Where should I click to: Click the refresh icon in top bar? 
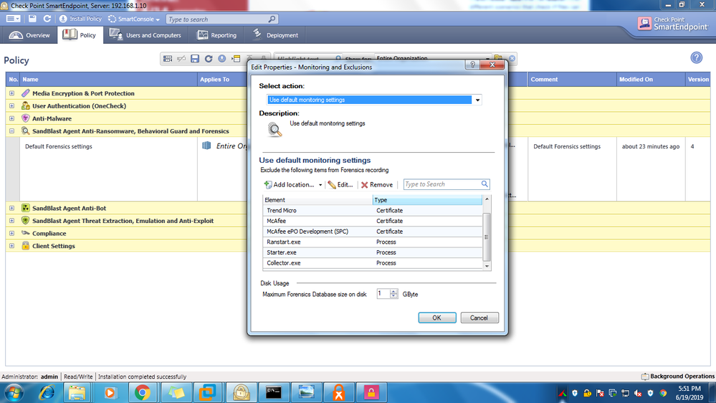click(x=47, y=19)
